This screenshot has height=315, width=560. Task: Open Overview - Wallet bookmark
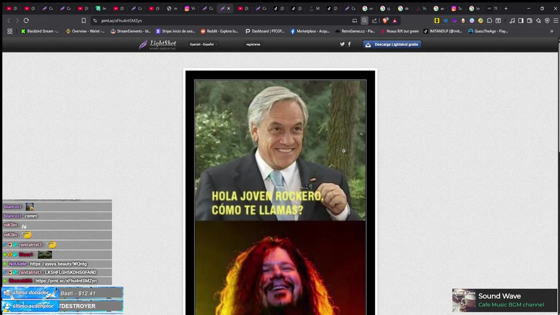(85, 31)
